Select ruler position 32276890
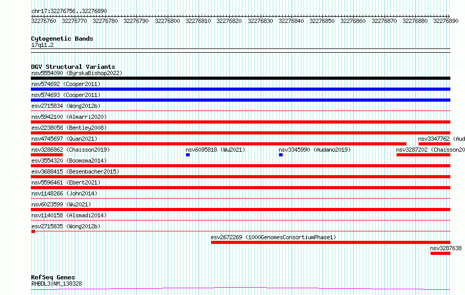Screen dimensions: 465x295 tap(446, 21)
